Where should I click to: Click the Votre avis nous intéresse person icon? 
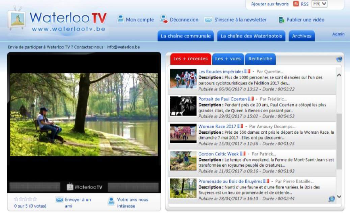coord(111,202)
